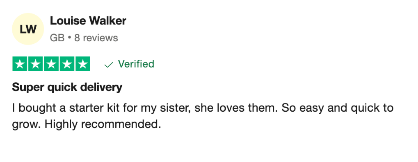Screen dimensions: 418x162
Task: Open Louise Walker's profile name link
Action: [x=88, y=21]
